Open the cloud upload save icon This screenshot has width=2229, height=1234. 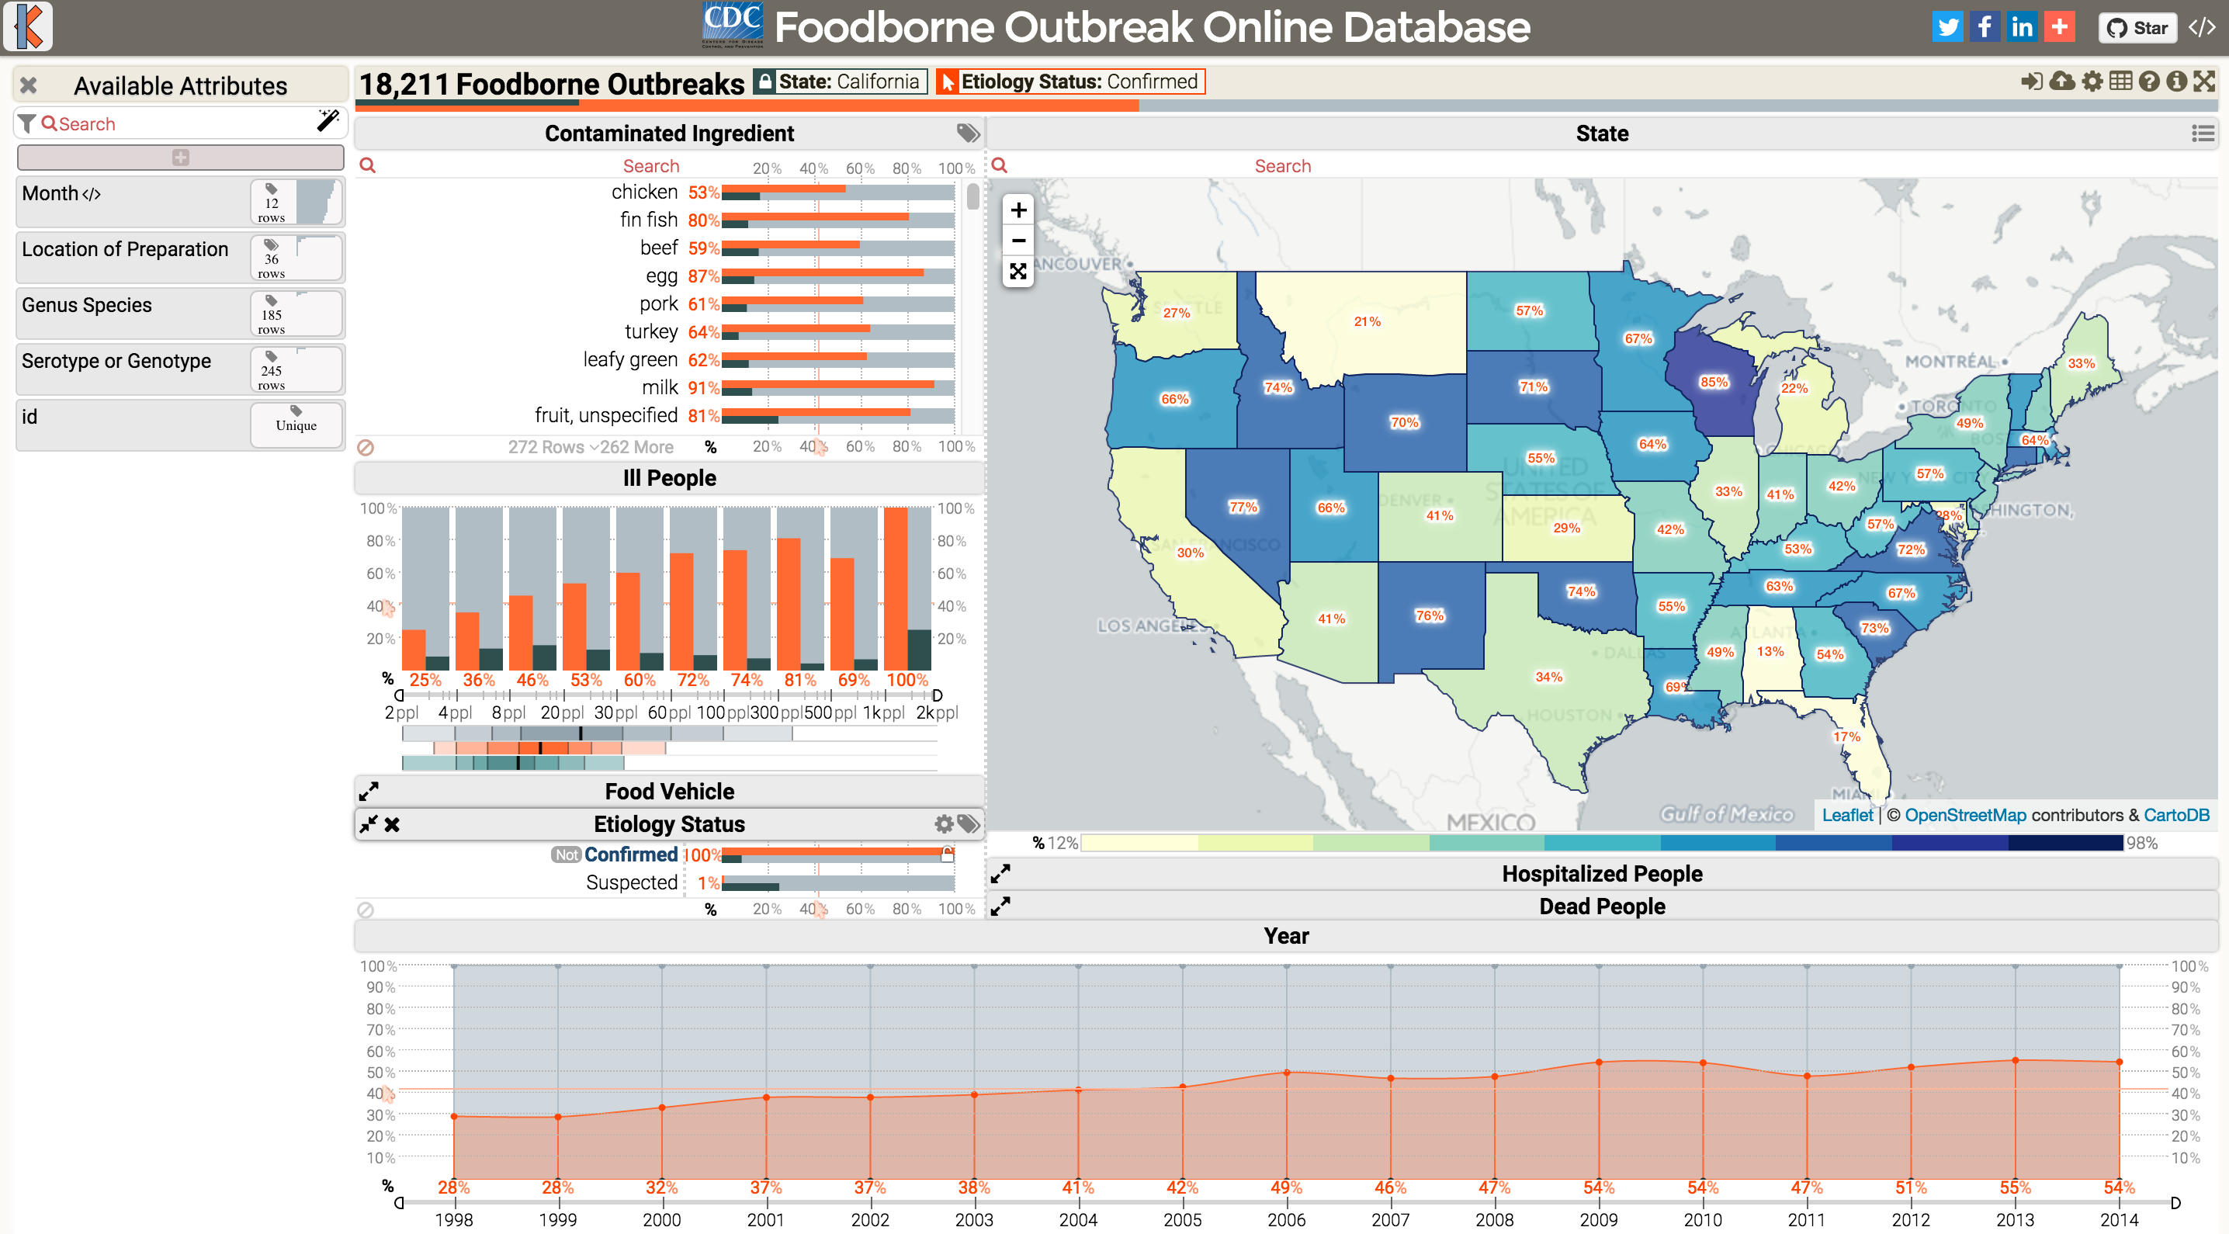2062,81
